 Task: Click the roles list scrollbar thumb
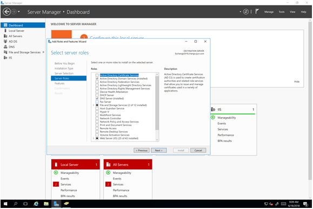pos(157,103)
